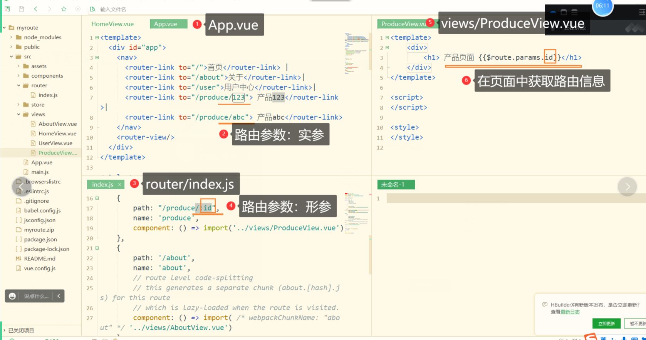Fold the route object at index.js line 16
646x340 pixels.
(x=97, y=198)
